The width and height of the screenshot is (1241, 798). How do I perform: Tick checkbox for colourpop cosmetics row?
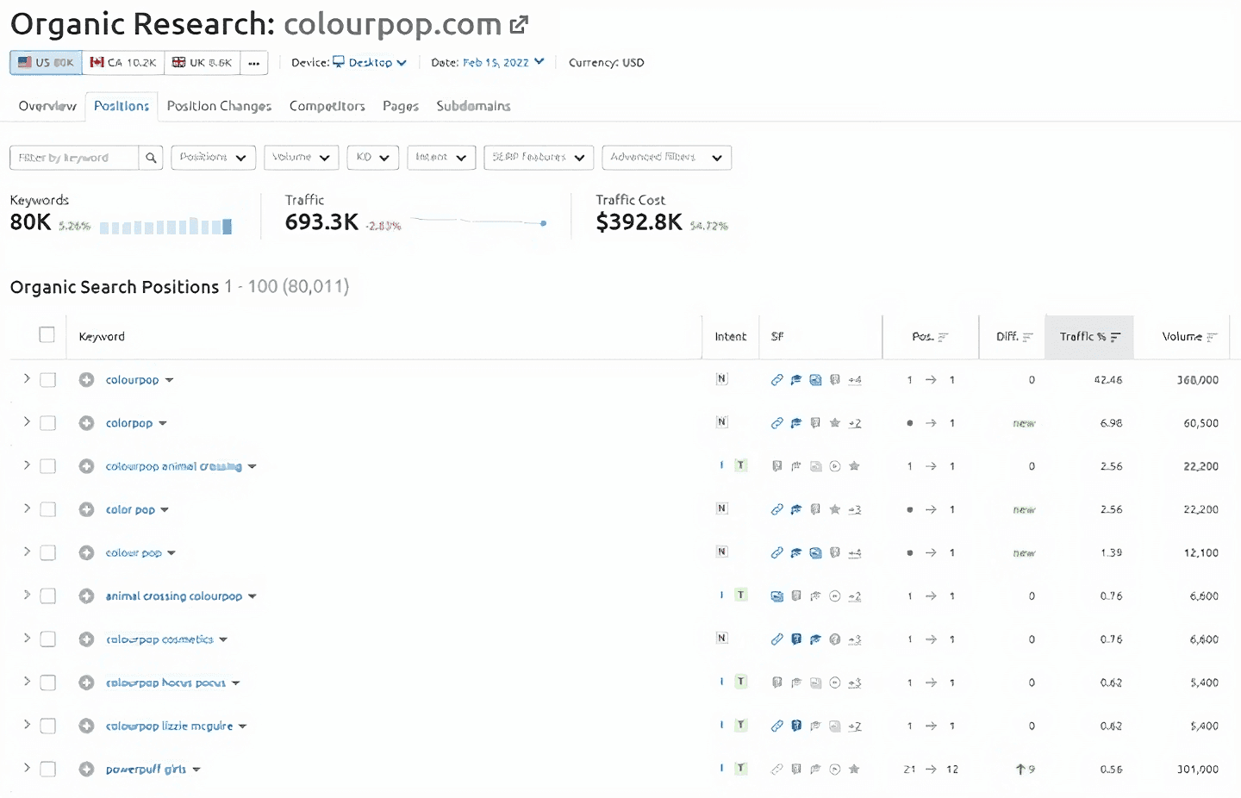coord(48,639)
